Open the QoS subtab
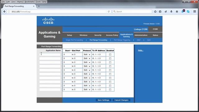This screenshot has height=112, width=199. (x=149, y=40)
